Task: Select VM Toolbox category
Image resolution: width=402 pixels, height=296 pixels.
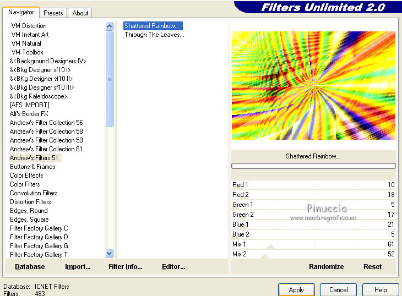Action: pyautogui.click(x=28, y=52)
